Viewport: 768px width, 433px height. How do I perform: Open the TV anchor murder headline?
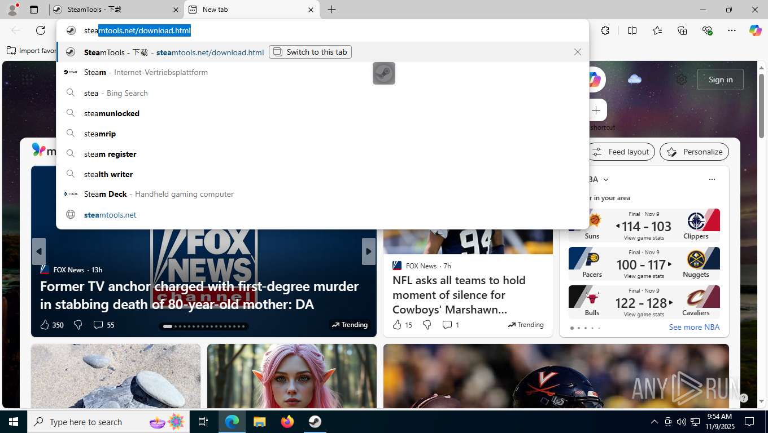(199, 295)
